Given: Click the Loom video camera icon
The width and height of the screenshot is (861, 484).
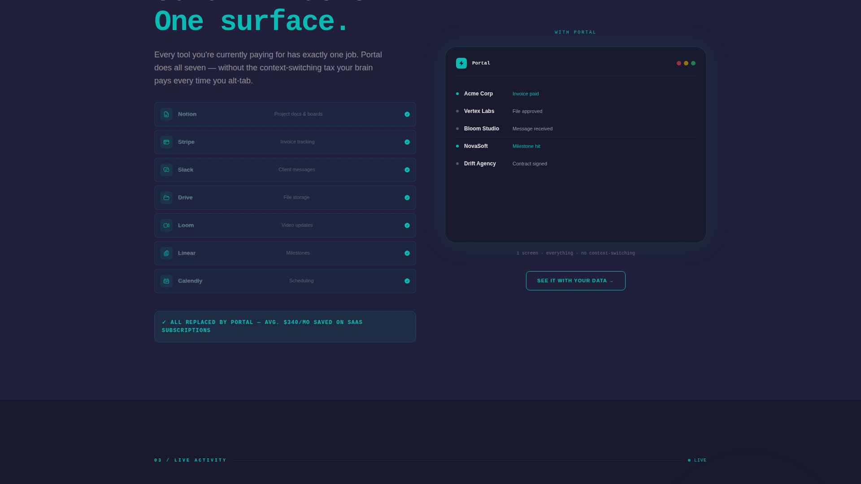Looking at the screenshot, I should pyautogui.click(x=166, y=225).
